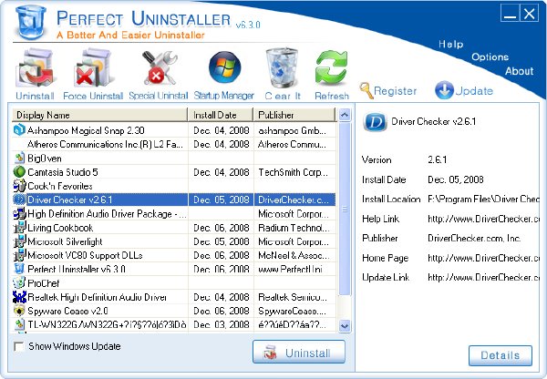Select the Camtasia Studio 5 name
Viewport: 547px width, 379px height.
tap(63, 172)
